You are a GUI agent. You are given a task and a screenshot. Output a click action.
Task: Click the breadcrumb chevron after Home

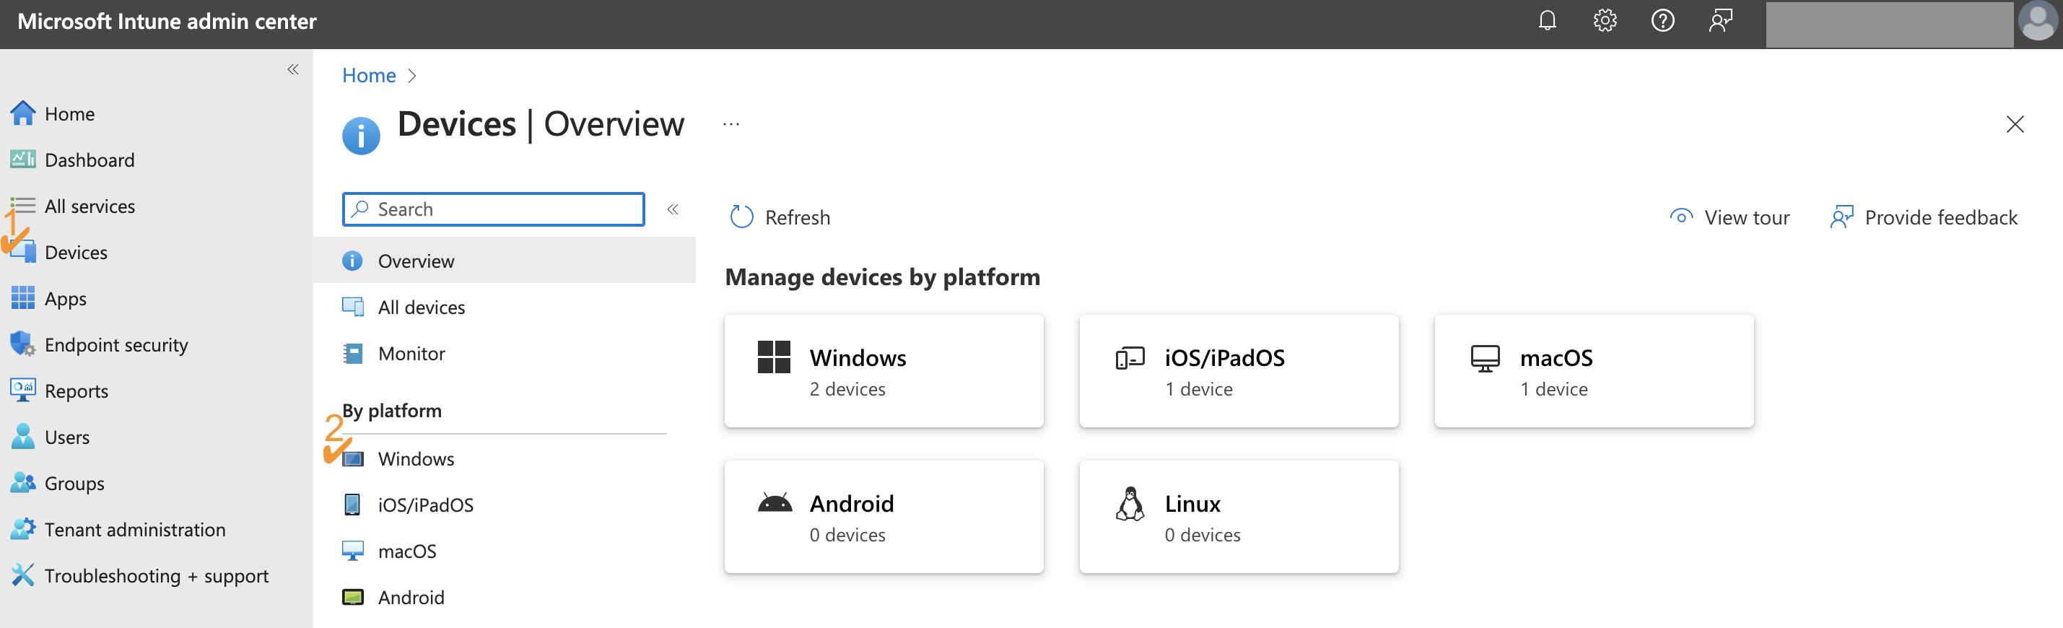pyautogui.click(x=412, y=75)
